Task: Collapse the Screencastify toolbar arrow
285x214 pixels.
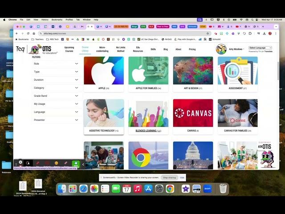Action: 83,165
